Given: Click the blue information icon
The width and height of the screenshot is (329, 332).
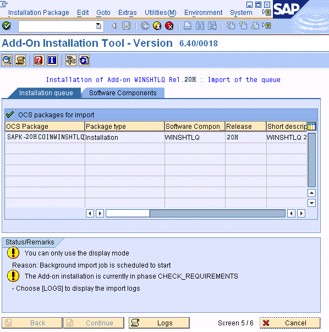Looking at the screenshot, I should click(x=52, y=61).
